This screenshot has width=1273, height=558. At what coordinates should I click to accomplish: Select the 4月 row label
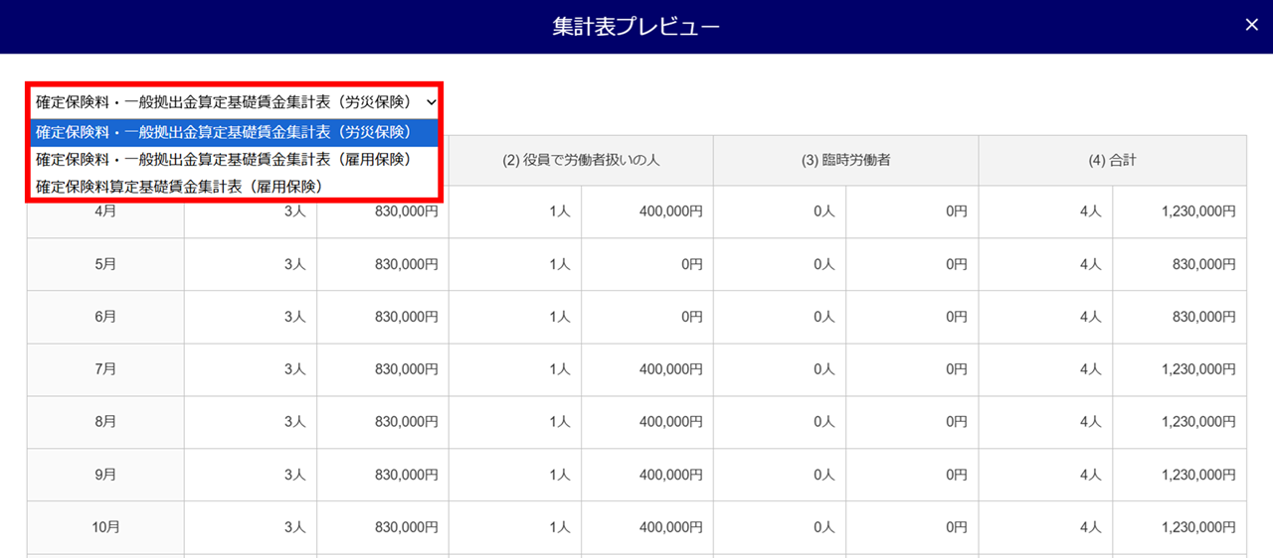click(x=105, y=211)
